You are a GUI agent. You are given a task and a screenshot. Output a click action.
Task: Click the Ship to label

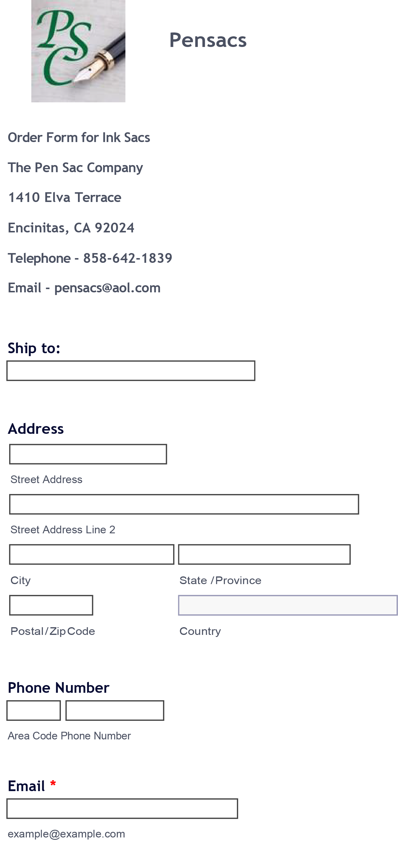pos(34,348)
